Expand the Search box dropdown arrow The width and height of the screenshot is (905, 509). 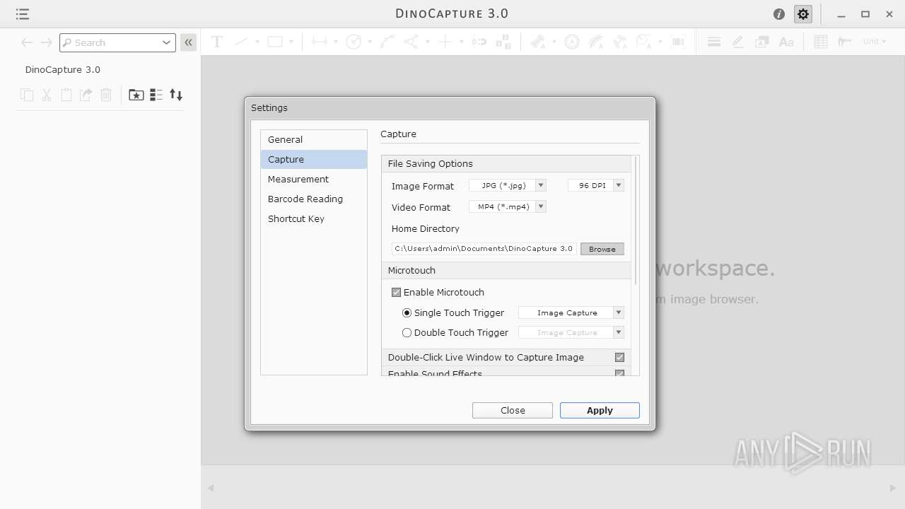tap(166, 42)
